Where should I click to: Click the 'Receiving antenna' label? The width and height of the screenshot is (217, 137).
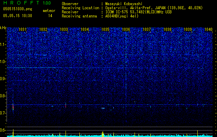pyautogui.click(x=79, y=16)
